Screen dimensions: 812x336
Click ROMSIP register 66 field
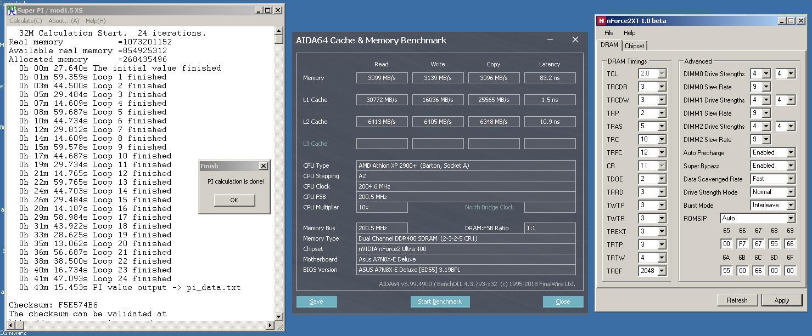coord(742,244)
